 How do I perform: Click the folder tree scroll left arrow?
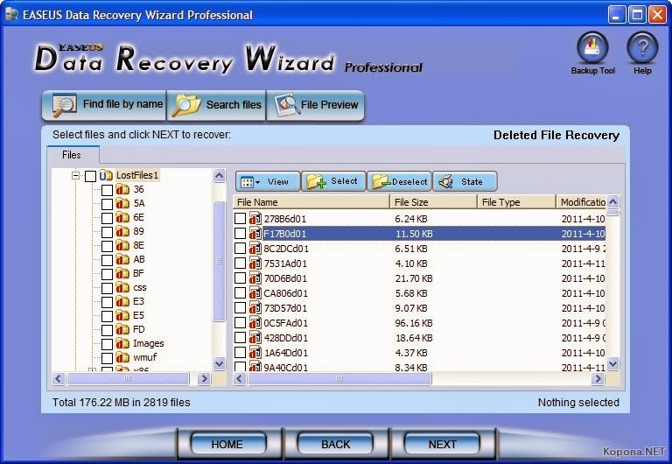[59, 379]
